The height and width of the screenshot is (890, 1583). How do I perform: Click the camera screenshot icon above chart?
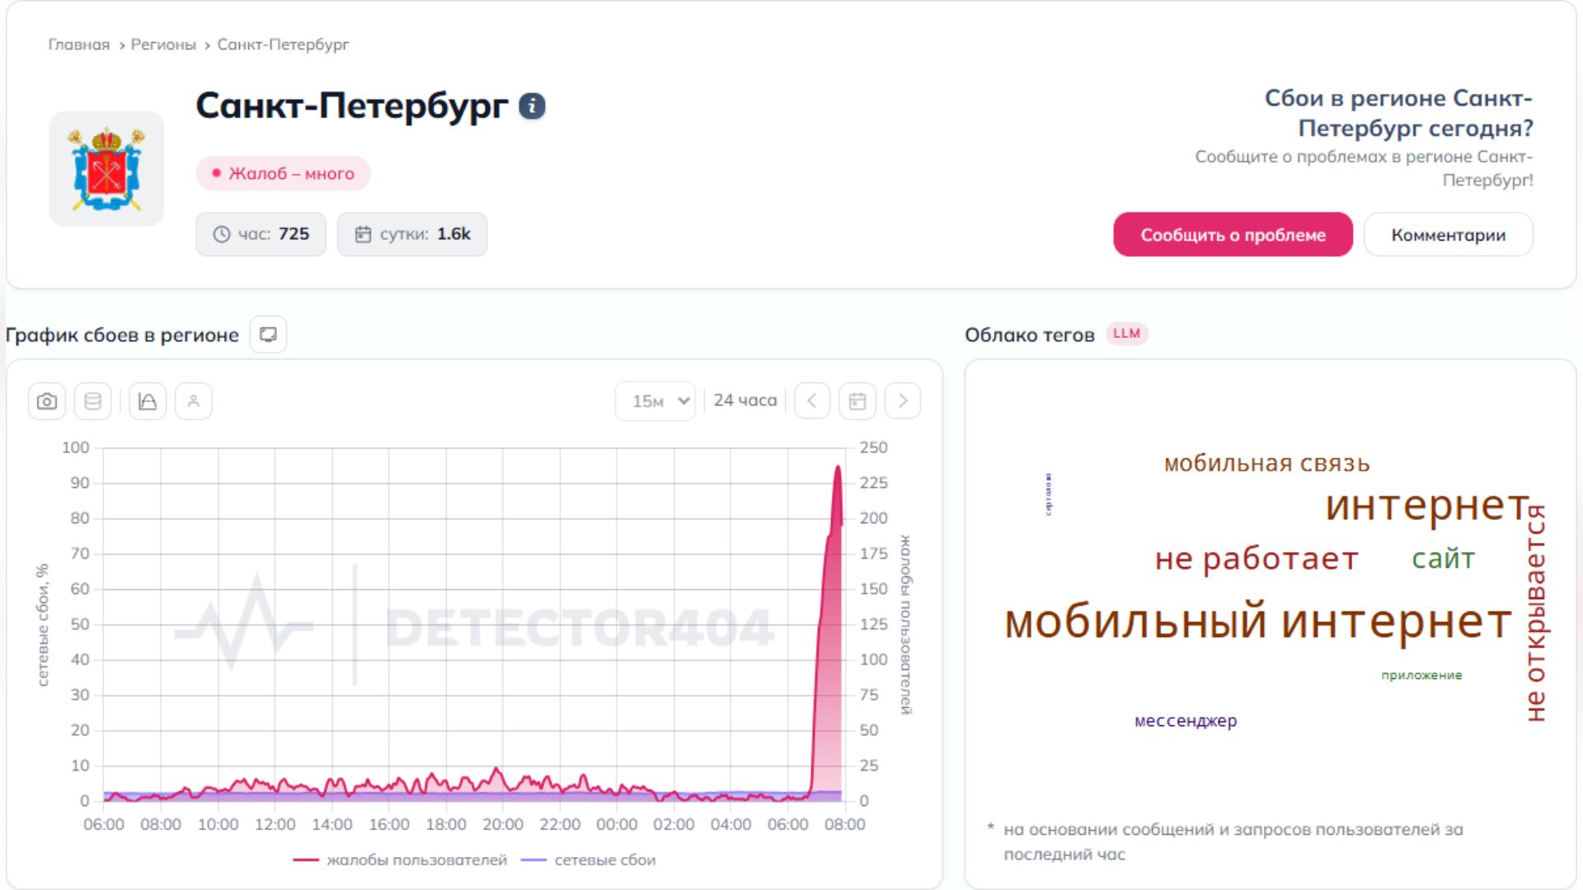coord(47,401)
